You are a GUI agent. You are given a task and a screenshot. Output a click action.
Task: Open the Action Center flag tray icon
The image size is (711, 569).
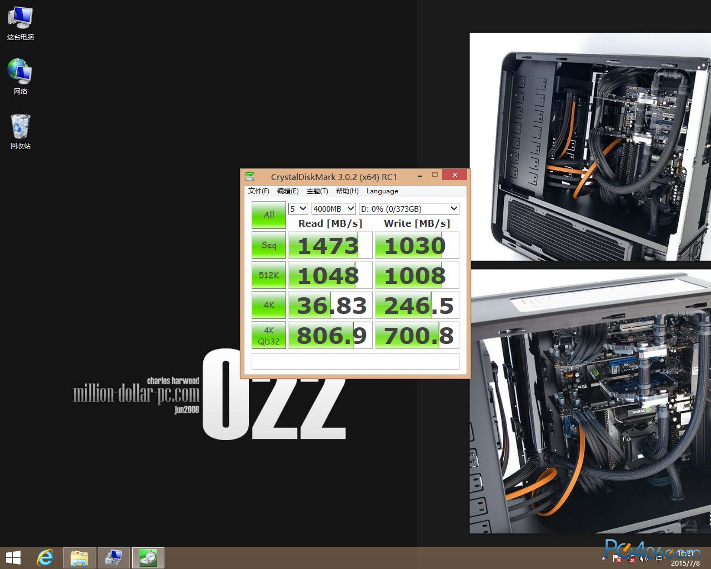(617, 558)
